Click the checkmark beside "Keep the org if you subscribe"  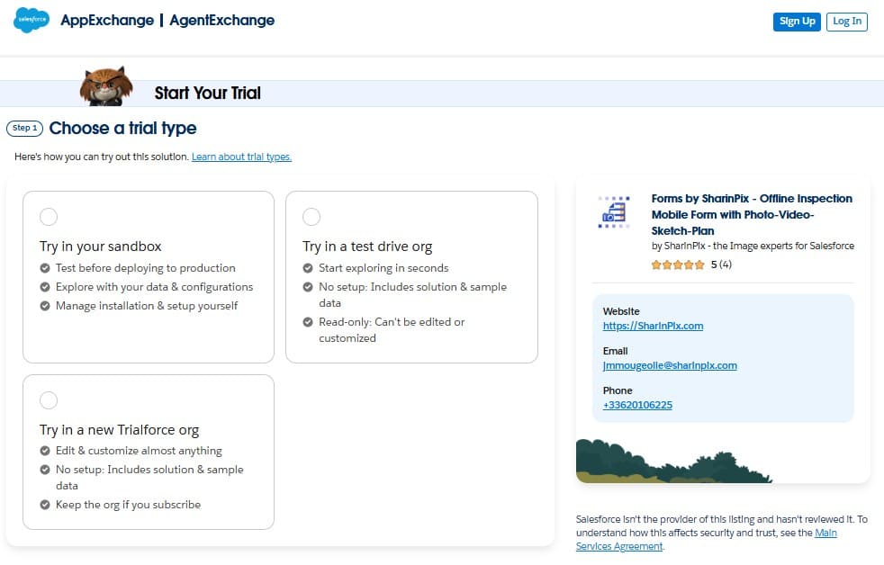click(x=45, y=505)
